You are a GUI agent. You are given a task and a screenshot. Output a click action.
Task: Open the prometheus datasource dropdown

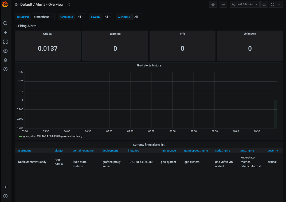tap(43, 17)
